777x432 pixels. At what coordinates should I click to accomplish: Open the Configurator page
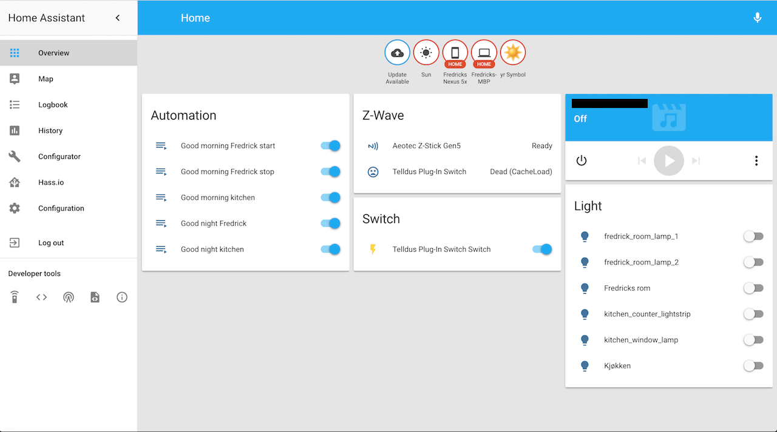[x=69, y=157]
